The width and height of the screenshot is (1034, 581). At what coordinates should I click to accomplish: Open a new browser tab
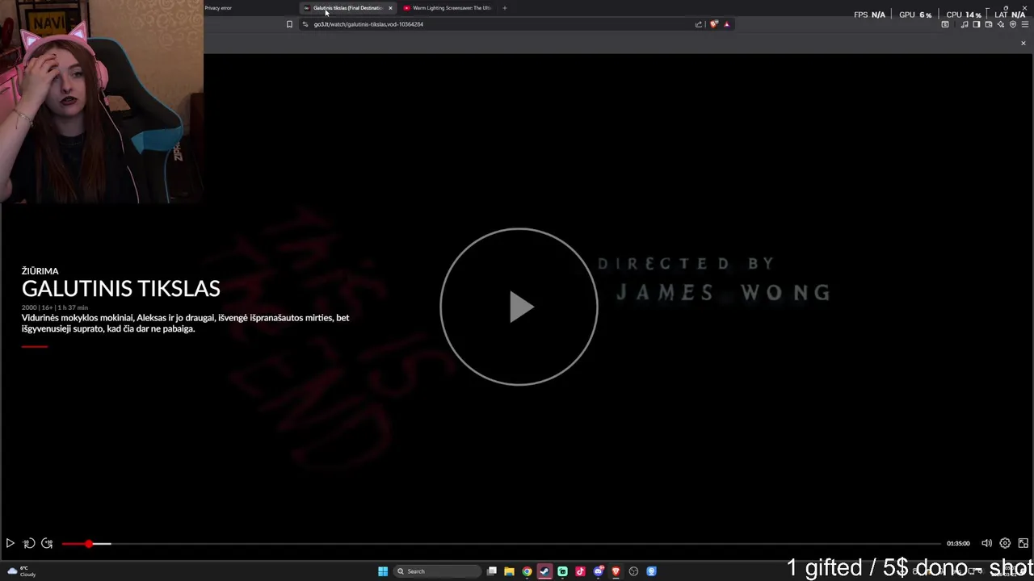(505, 8)
